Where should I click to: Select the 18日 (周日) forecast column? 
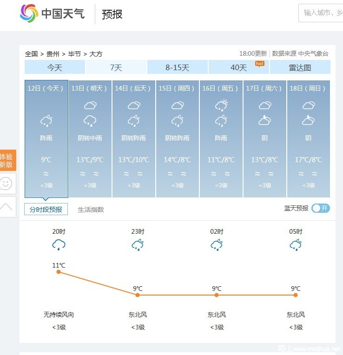point(308,139)
